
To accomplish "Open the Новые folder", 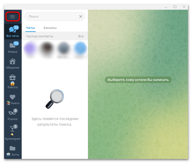I will tap(13, 47).
